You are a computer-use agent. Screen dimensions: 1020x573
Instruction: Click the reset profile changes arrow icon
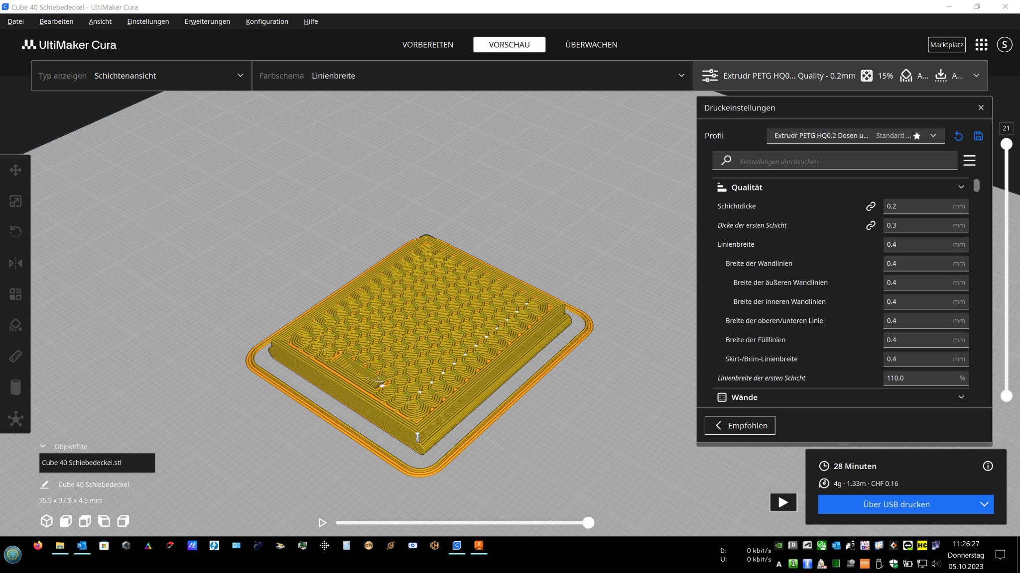(958, 136)
